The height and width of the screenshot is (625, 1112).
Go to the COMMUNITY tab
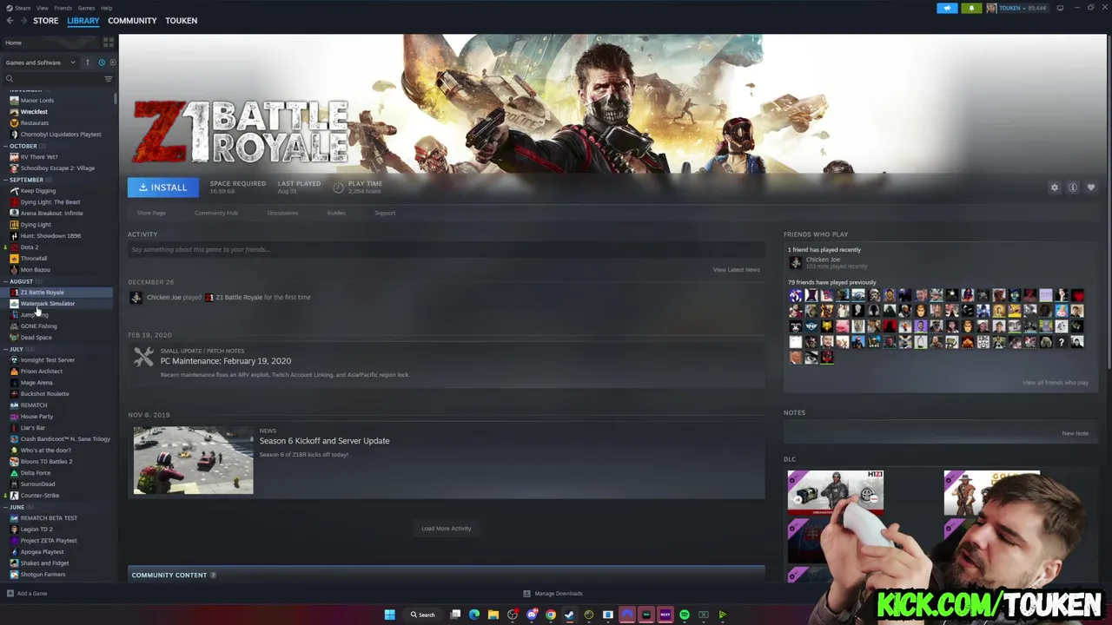[x=132, y=21]
